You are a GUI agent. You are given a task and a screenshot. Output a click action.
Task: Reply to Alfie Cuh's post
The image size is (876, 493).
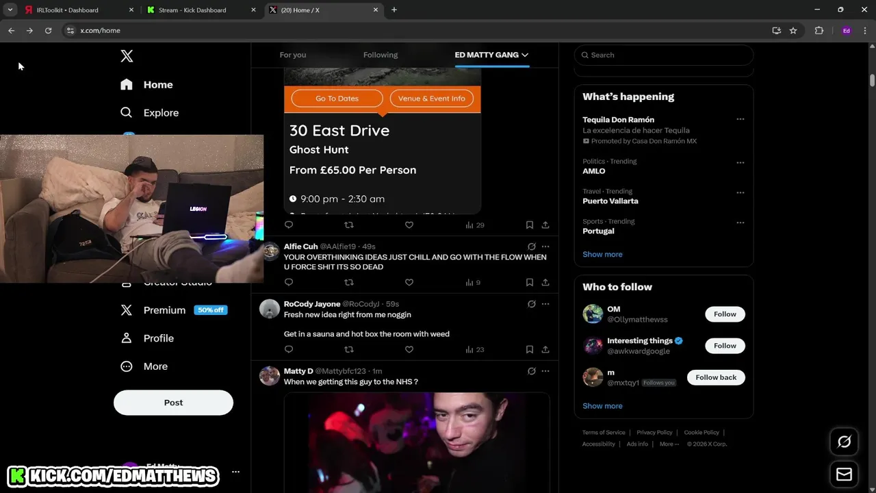tap(289, 282)
